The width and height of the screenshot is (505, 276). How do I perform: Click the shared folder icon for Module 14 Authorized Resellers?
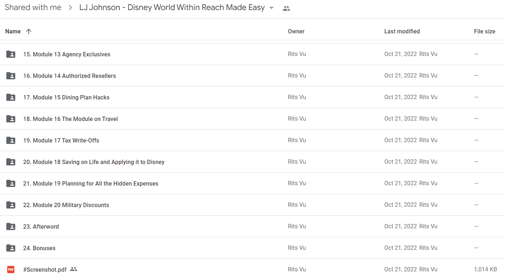11,76
